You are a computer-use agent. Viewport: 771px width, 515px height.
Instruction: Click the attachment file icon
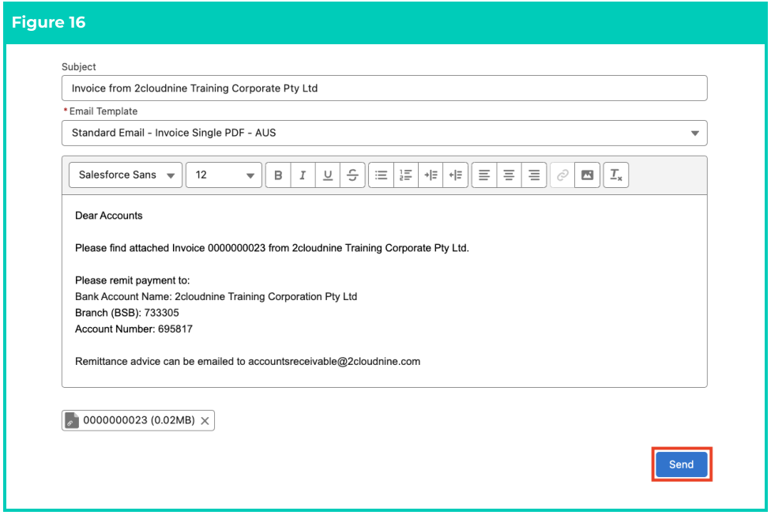[x=72, y=420]
